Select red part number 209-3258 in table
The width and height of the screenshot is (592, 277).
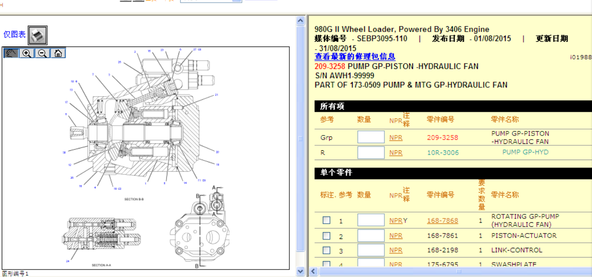(x=442, y=138)
